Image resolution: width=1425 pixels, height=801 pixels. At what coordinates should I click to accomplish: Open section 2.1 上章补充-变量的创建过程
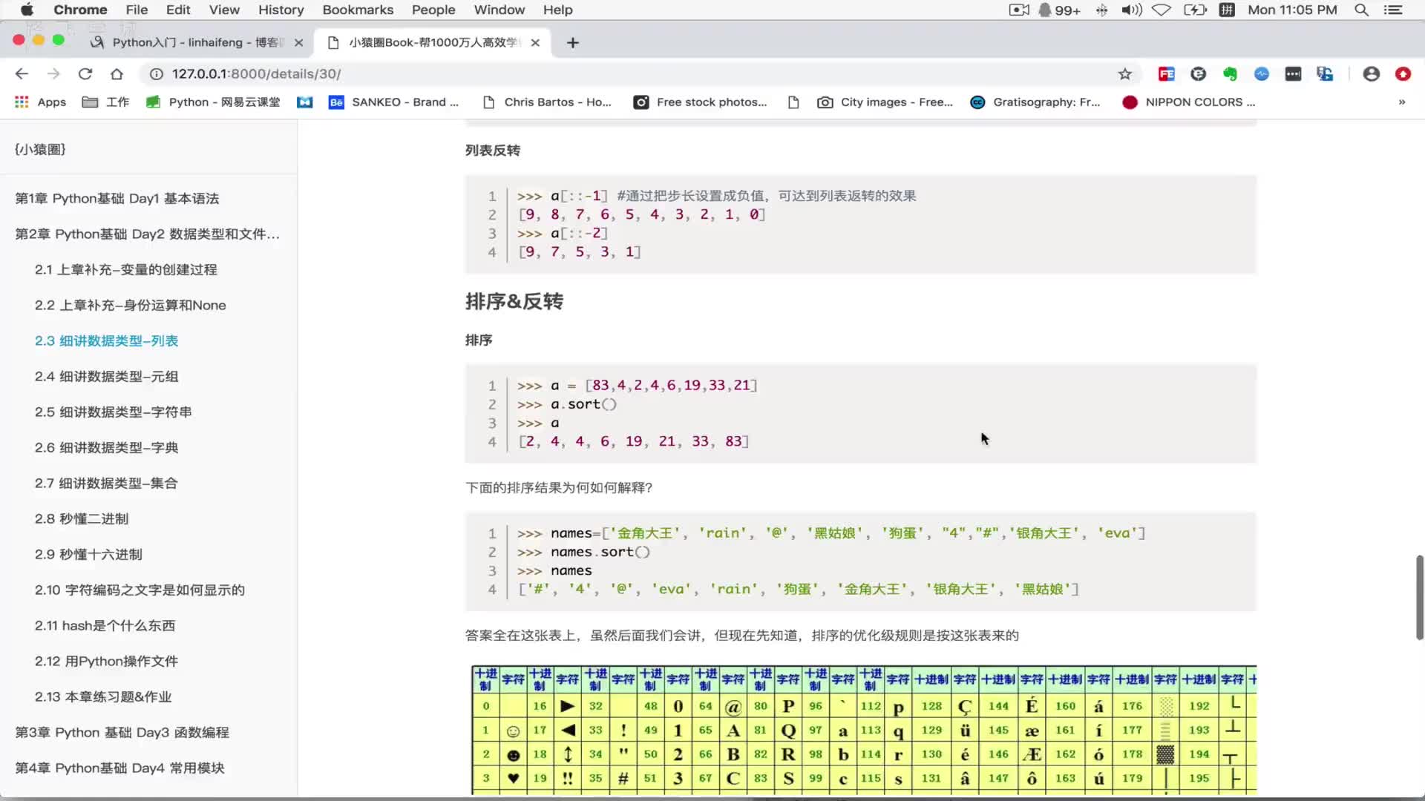pos(125,269)
